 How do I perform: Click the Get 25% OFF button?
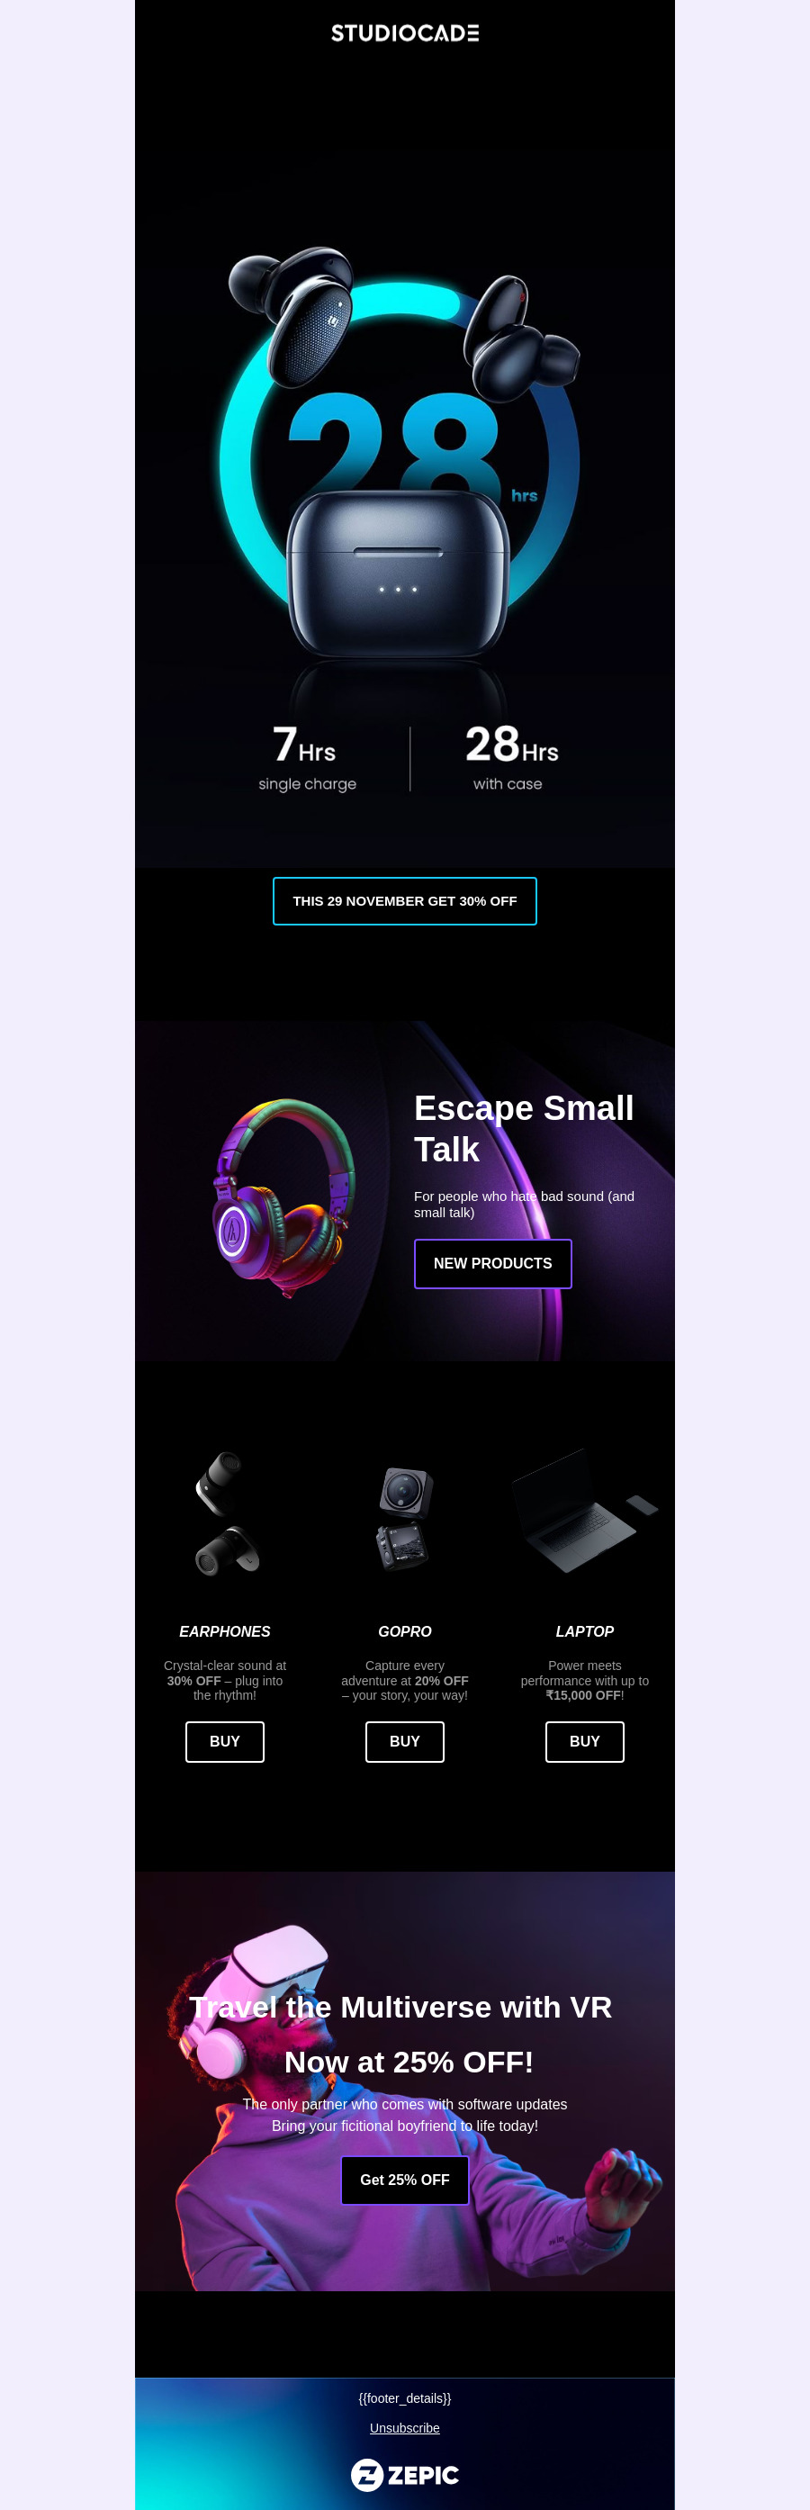click(405, 2180)
